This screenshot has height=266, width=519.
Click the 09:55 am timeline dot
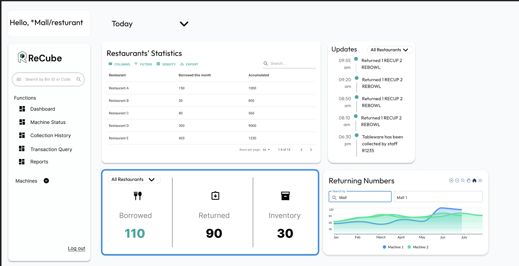click(356, 59)
